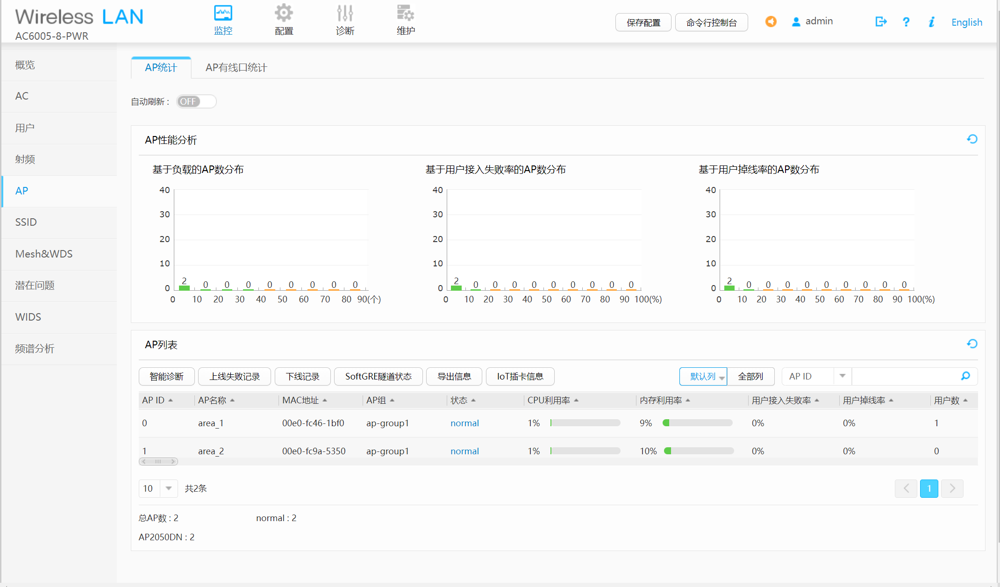This screenshot has height=587, width=1000.
Task: Open 射频 in sidebar
Action: coord(59,159)
